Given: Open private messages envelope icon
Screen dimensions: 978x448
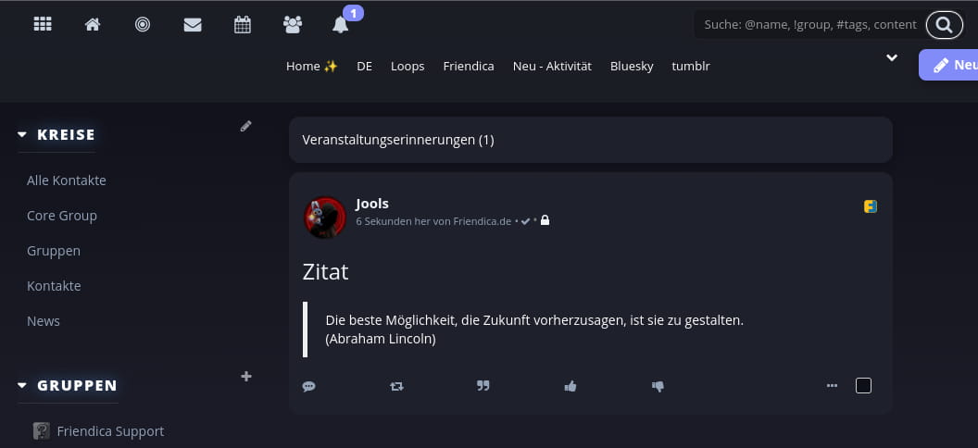Looking at the screenshot, I should [193, 25].
